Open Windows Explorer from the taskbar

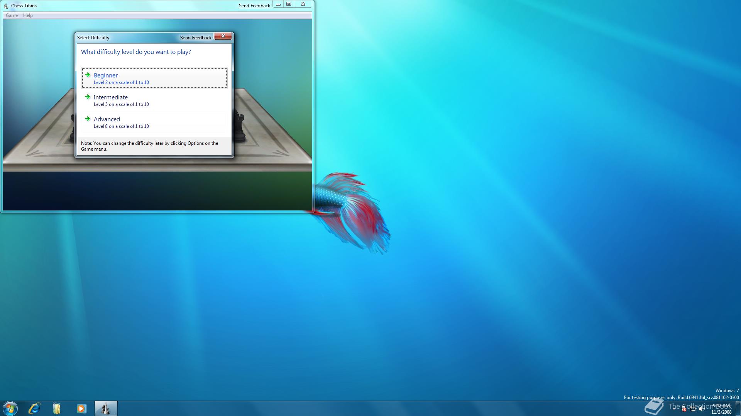57,408
